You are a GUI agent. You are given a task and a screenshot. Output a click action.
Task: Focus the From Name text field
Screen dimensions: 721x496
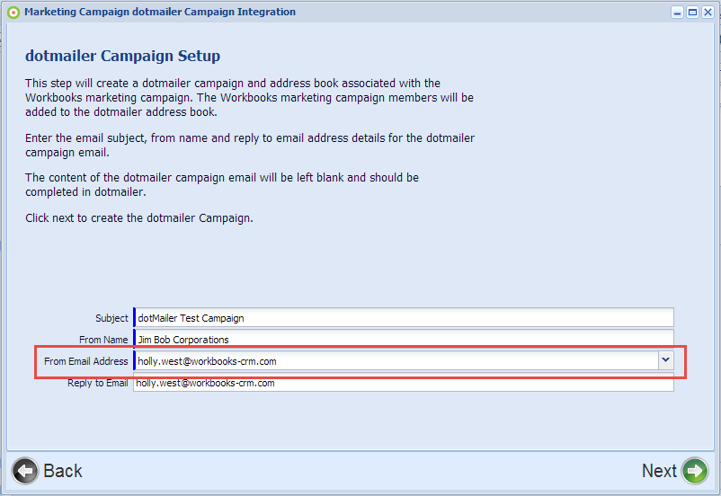(x=404, y=339)
